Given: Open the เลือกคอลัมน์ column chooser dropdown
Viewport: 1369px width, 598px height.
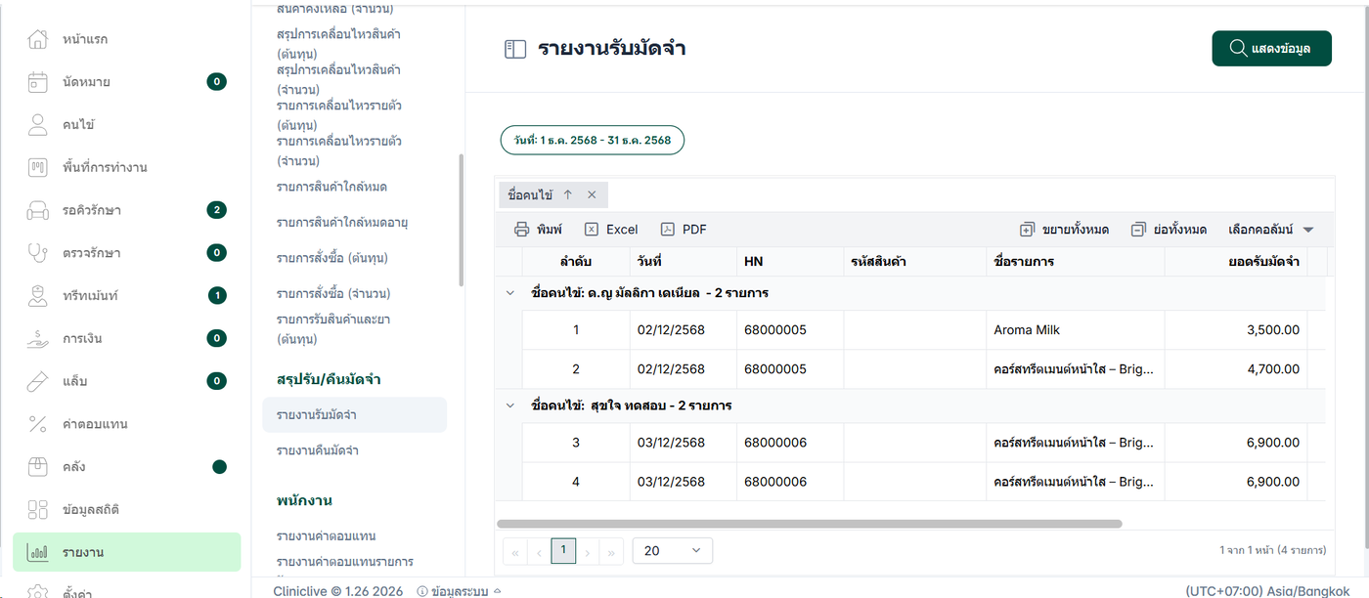Looking at the screenshot, I should point(1271,230).
